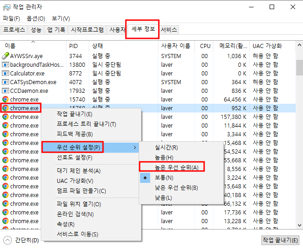Screen dimensions: 303x251
Task: Switch to the 서비스 tab
Action: [x=169, y=30]
